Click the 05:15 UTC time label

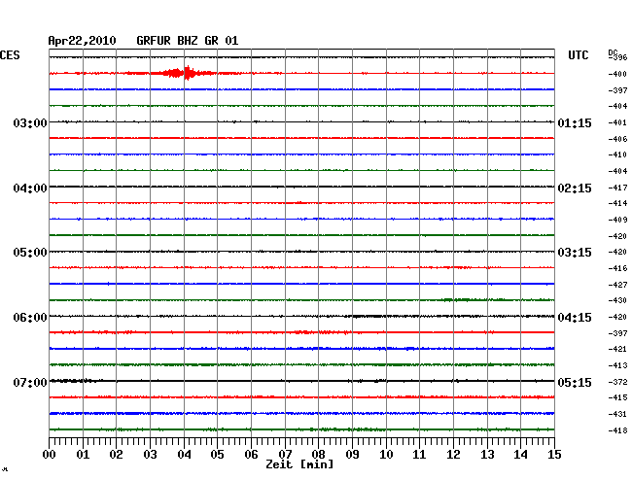tap(575, 382)
